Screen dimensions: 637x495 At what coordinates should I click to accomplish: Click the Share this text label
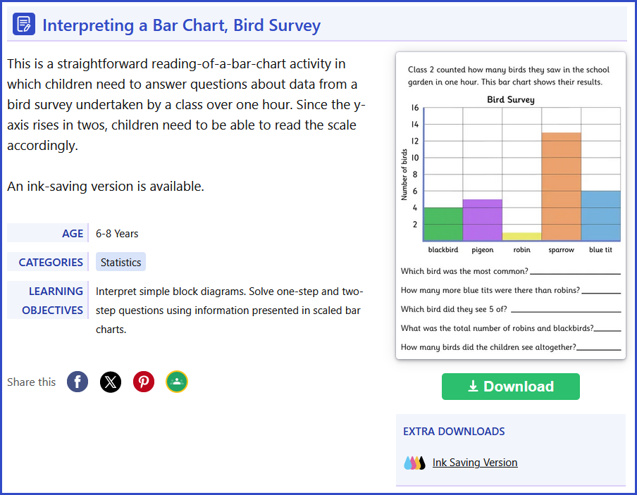(31, 381)
